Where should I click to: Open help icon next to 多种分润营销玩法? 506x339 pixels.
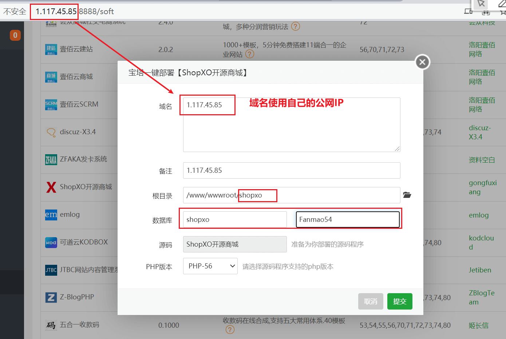pos(296,27)
